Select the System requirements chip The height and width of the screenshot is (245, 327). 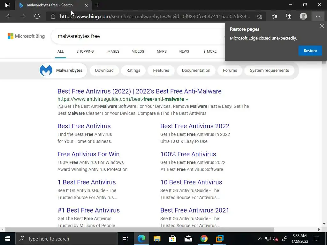click(x=270, y=71)
